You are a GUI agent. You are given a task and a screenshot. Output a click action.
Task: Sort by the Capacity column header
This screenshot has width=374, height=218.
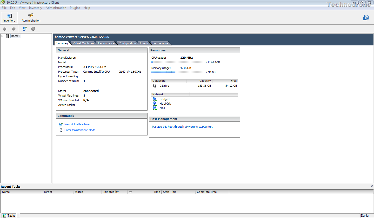199,81
